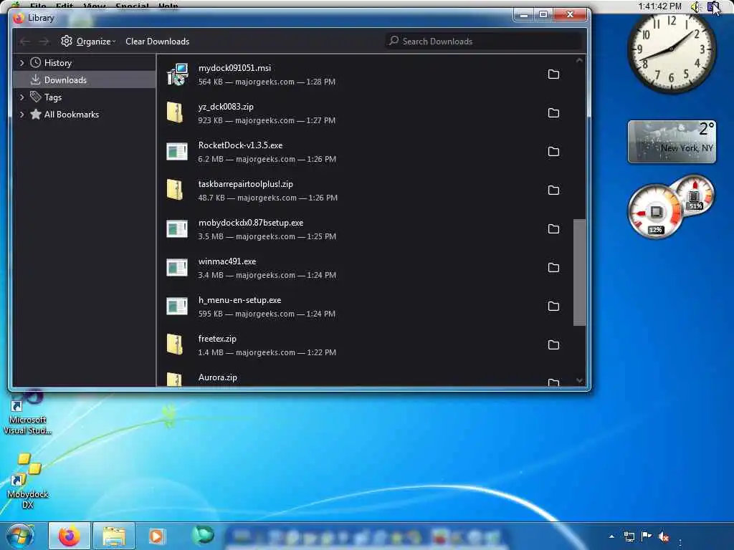Click the freetex.zip archive icon

(x=175, y=344)
